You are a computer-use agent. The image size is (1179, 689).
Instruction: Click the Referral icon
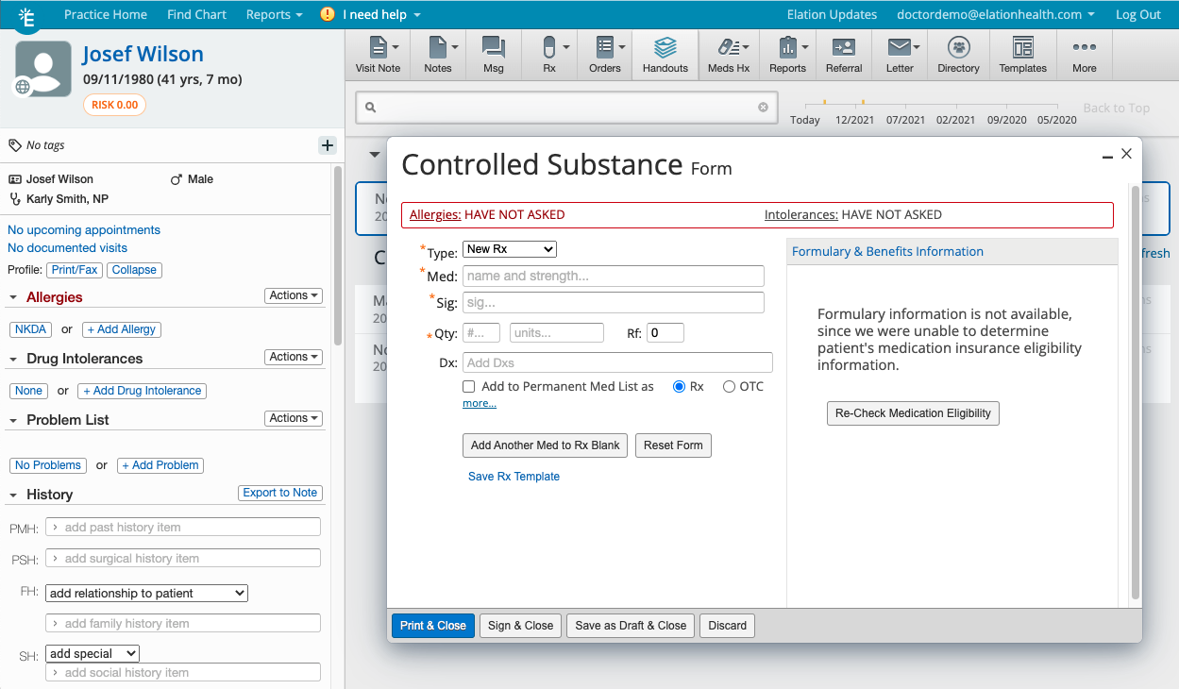click(x=843, y=54)
